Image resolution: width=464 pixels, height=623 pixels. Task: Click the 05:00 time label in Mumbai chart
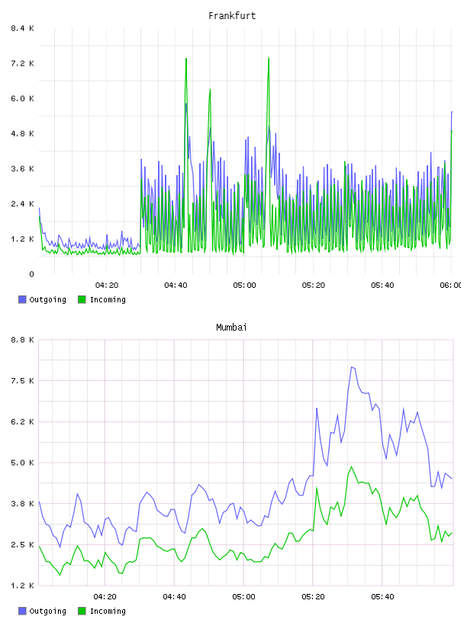(244, 597)
